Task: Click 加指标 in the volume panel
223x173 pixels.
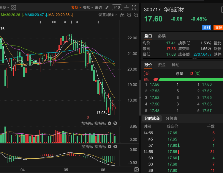Action: pos(87,123)
